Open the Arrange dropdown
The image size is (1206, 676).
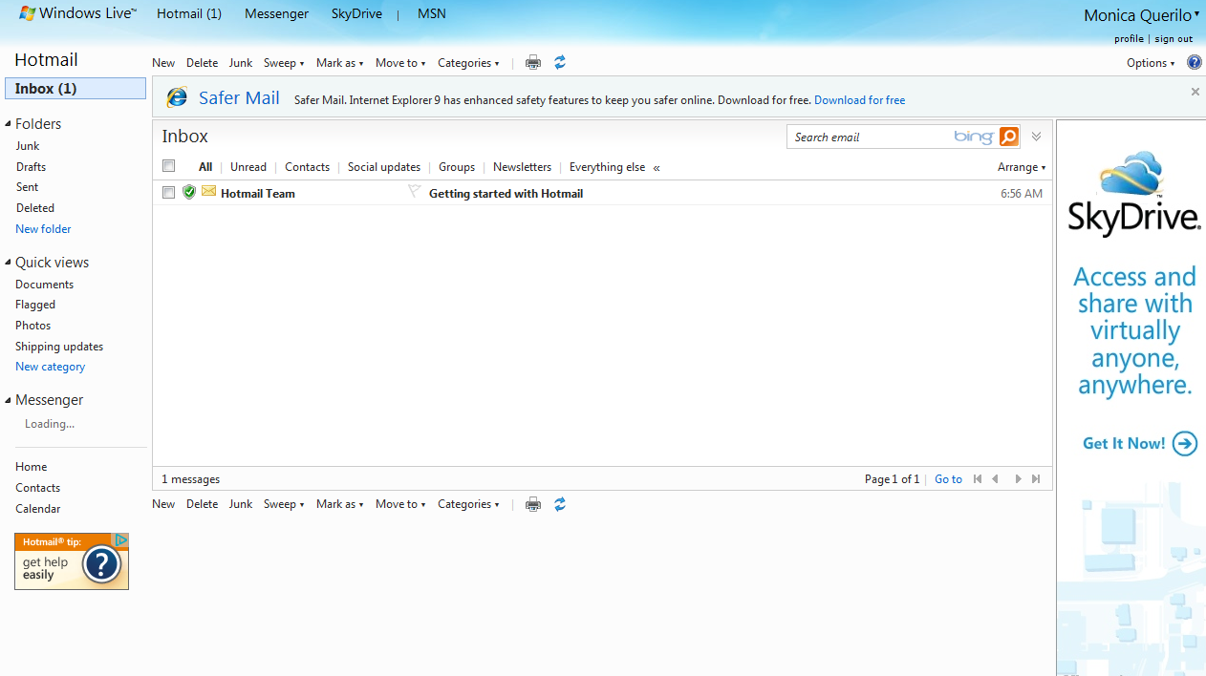[1022, 167]
